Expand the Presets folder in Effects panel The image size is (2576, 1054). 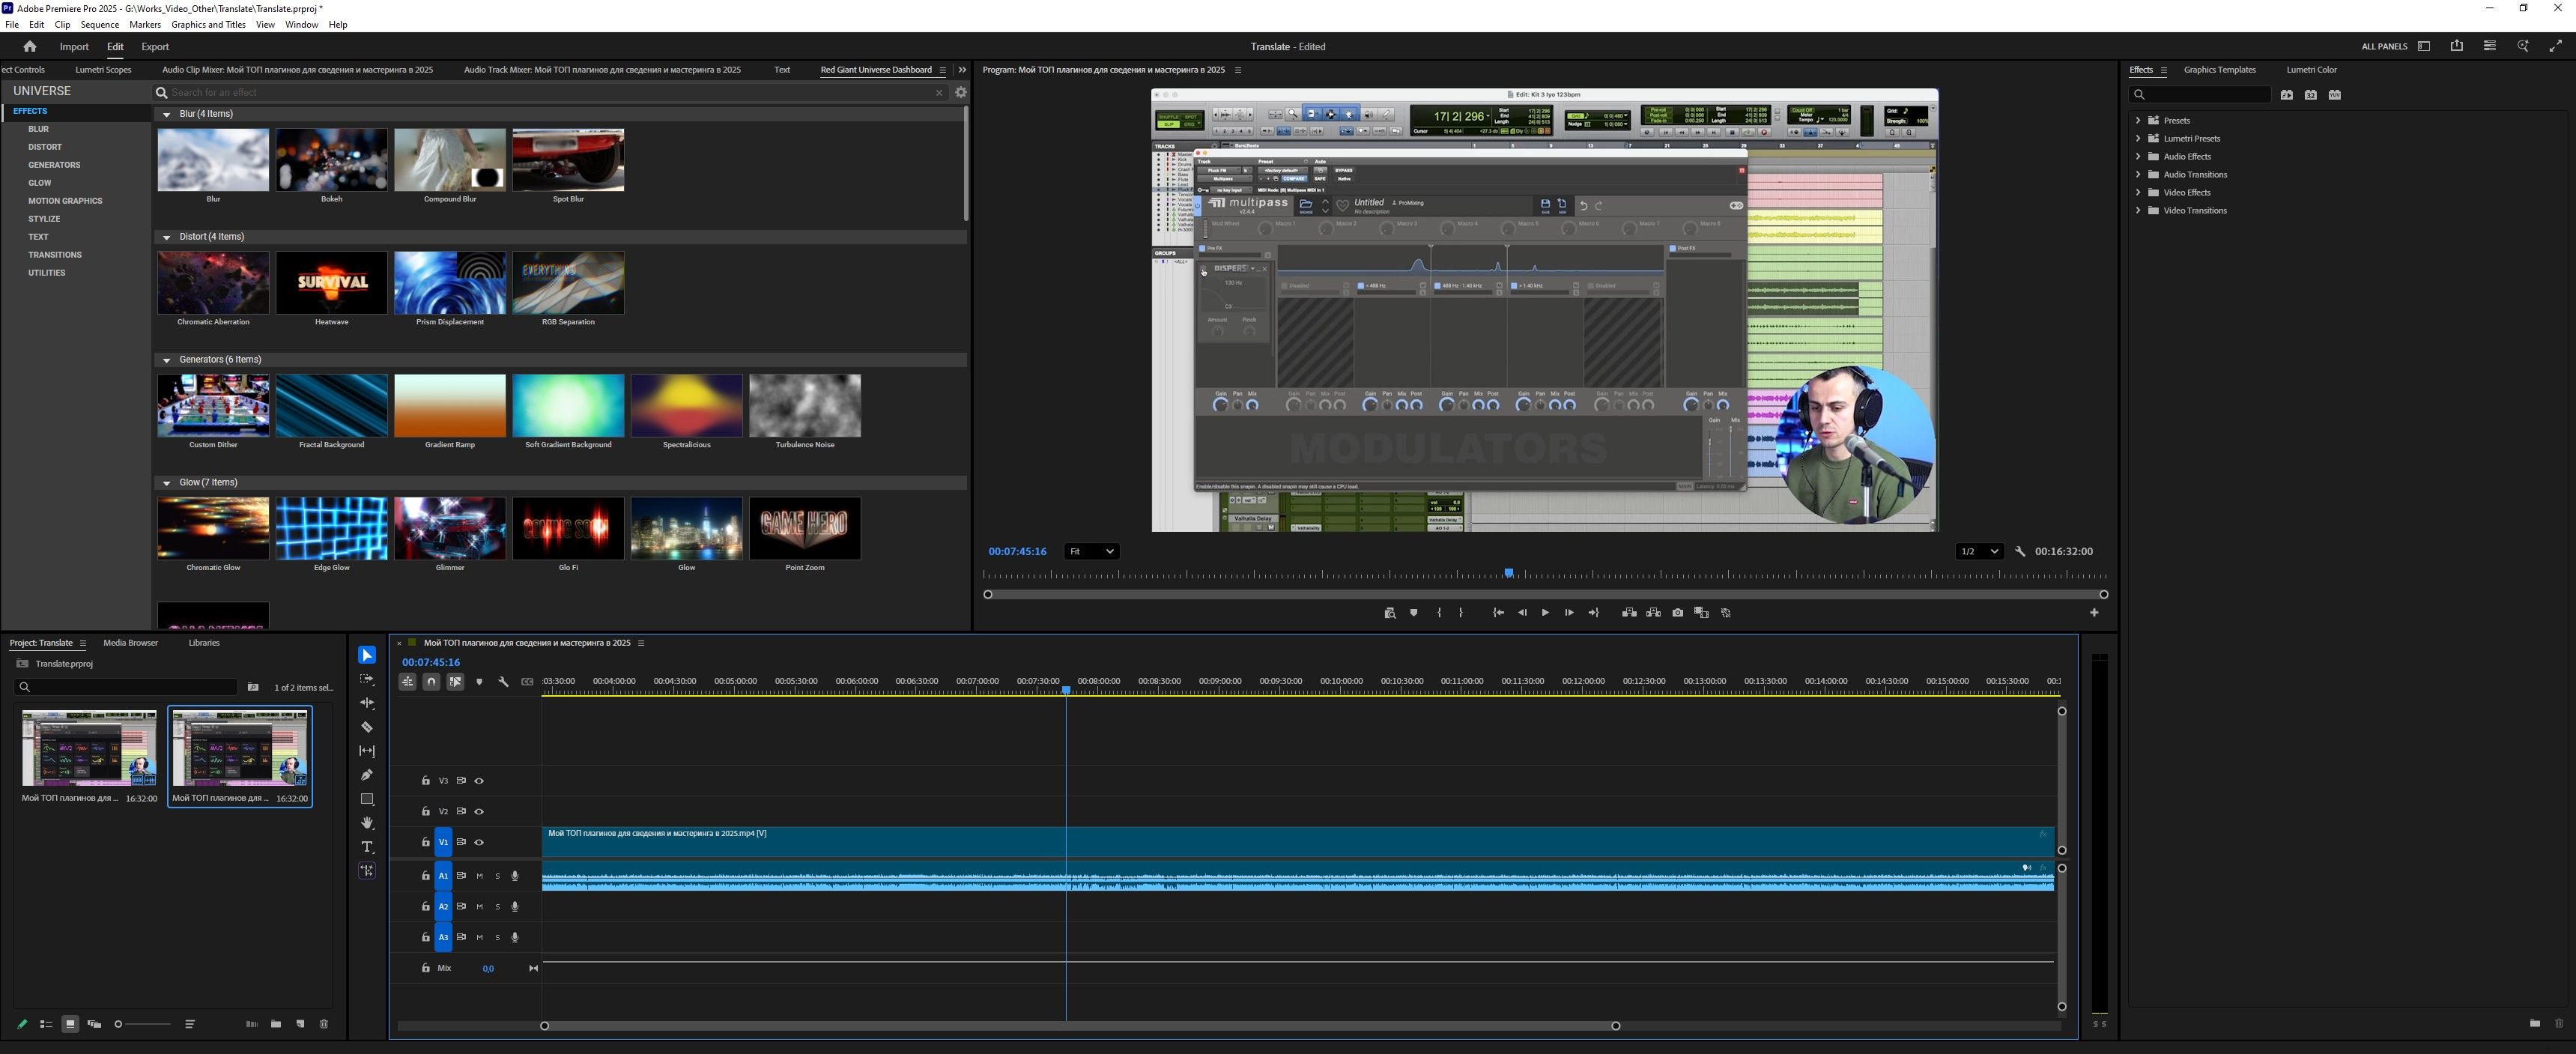[x=2138, y=120]
